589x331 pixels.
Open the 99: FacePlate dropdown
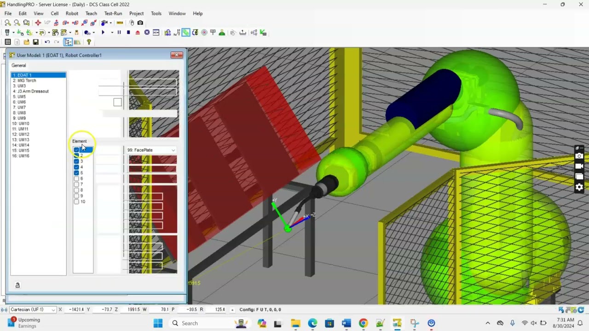pos(151,150)
